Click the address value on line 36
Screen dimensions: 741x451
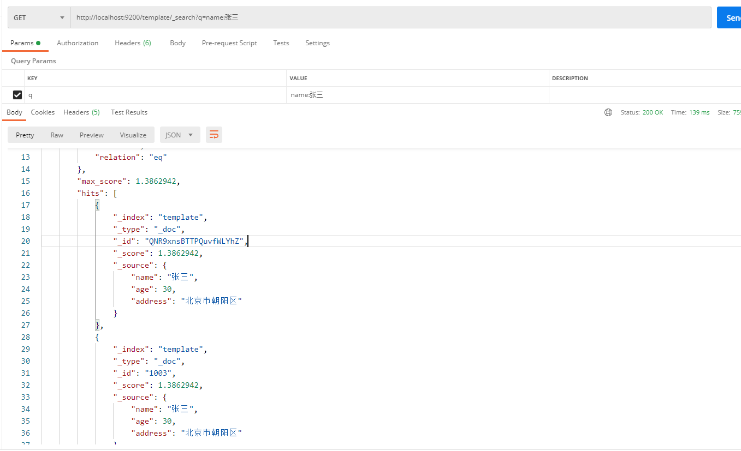coord(211,433)
